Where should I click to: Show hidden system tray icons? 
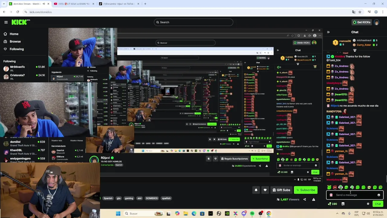(337, 213)
